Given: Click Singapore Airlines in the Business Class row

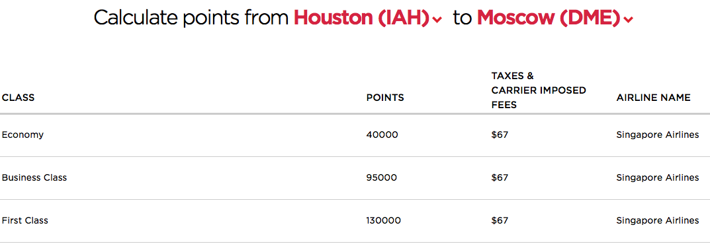Looking at the screenshot, I should point(658,178).
